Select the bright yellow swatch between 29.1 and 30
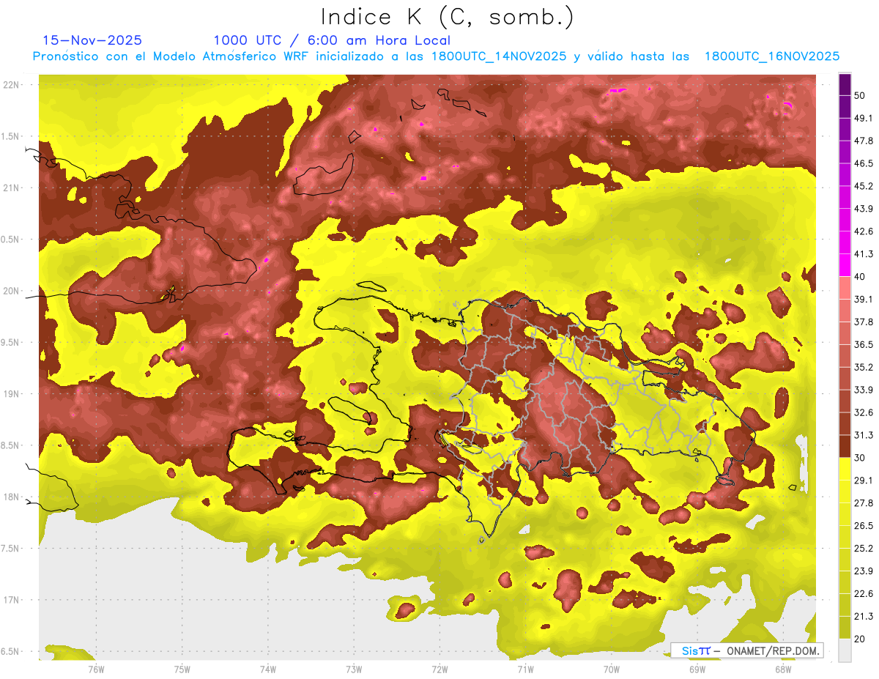 point(845,469)
